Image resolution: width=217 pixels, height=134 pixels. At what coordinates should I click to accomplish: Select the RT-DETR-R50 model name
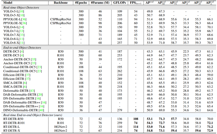[13, 119]
